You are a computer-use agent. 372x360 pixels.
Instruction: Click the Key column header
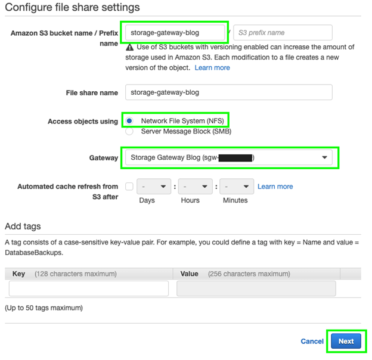[89, 274]
